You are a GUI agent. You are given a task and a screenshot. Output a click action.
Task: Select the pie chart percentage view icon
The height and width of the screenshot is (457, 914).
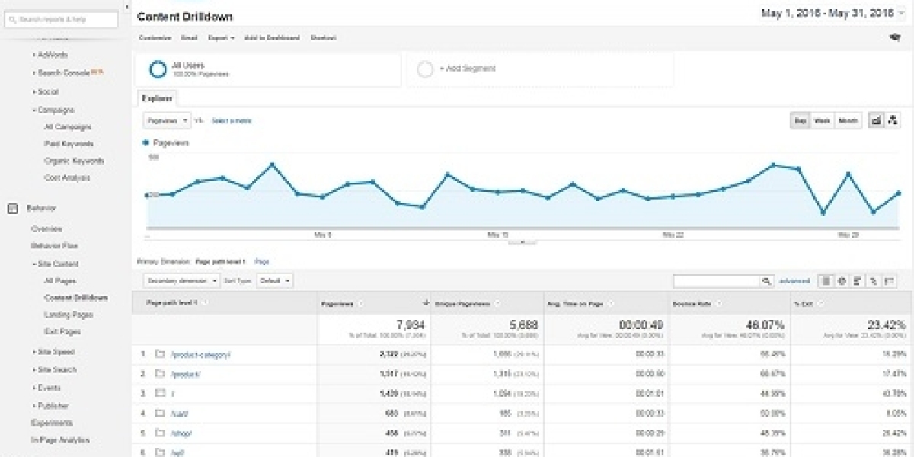(x=842, y=281)
